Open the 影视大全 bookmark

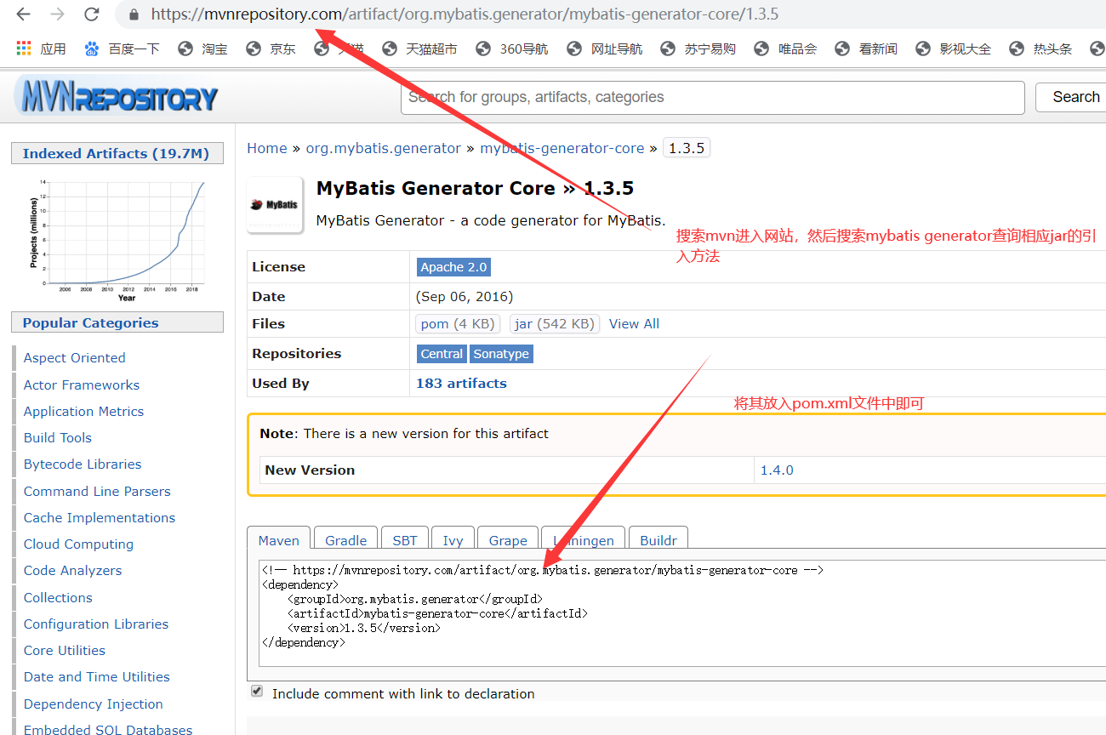[953, 48]
